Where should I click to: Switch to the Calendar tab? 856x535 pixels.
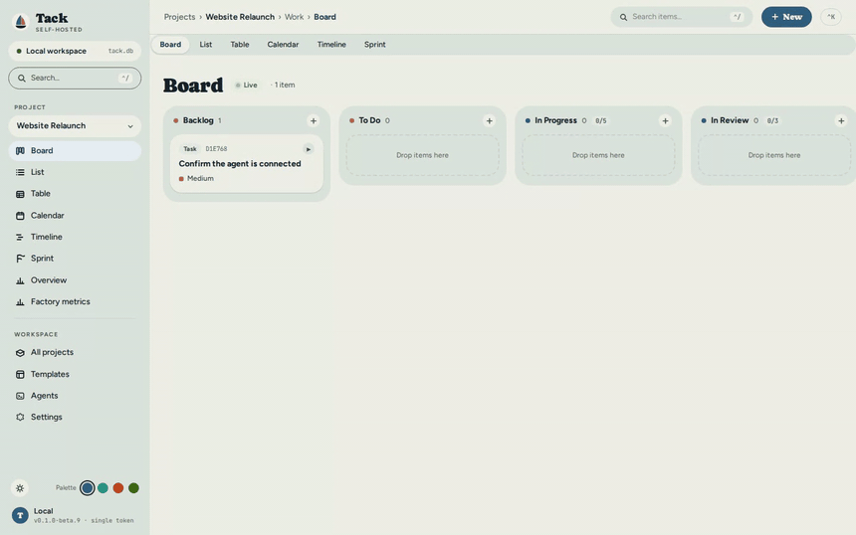click(283, 45)
